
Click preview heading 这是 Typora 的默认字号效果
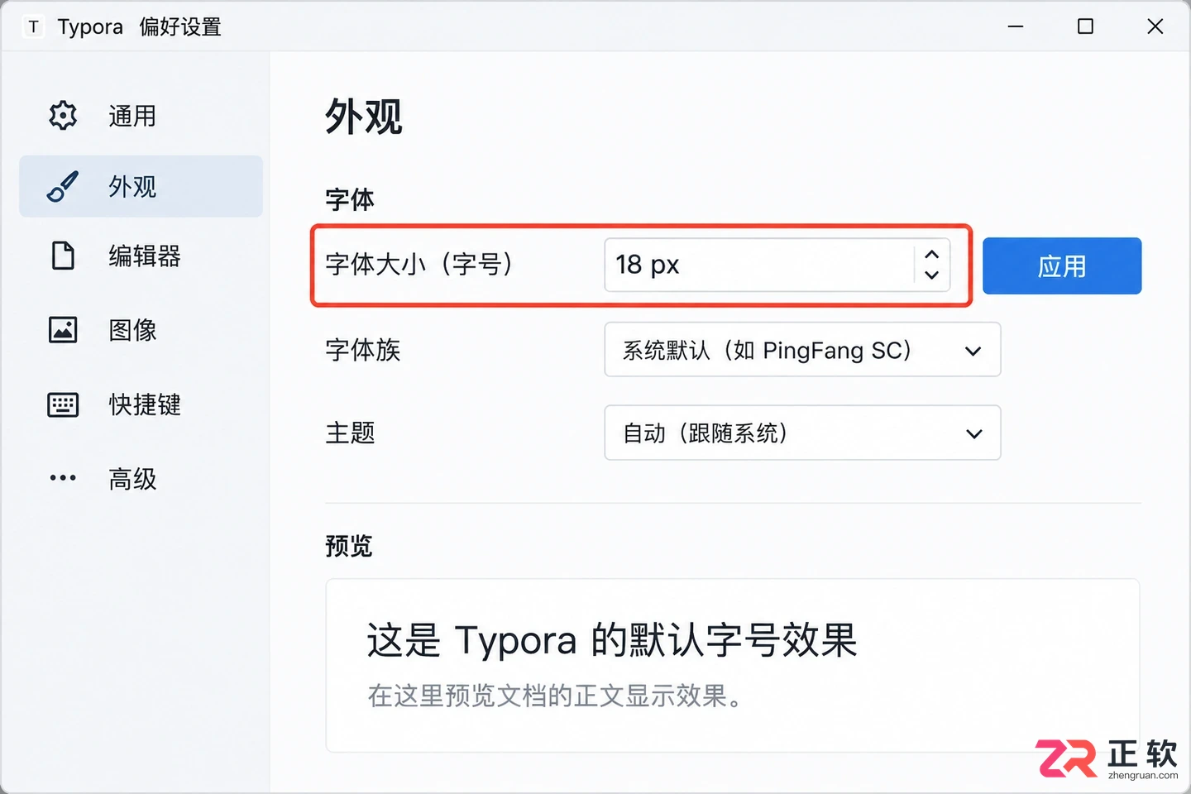pos(612,640)
